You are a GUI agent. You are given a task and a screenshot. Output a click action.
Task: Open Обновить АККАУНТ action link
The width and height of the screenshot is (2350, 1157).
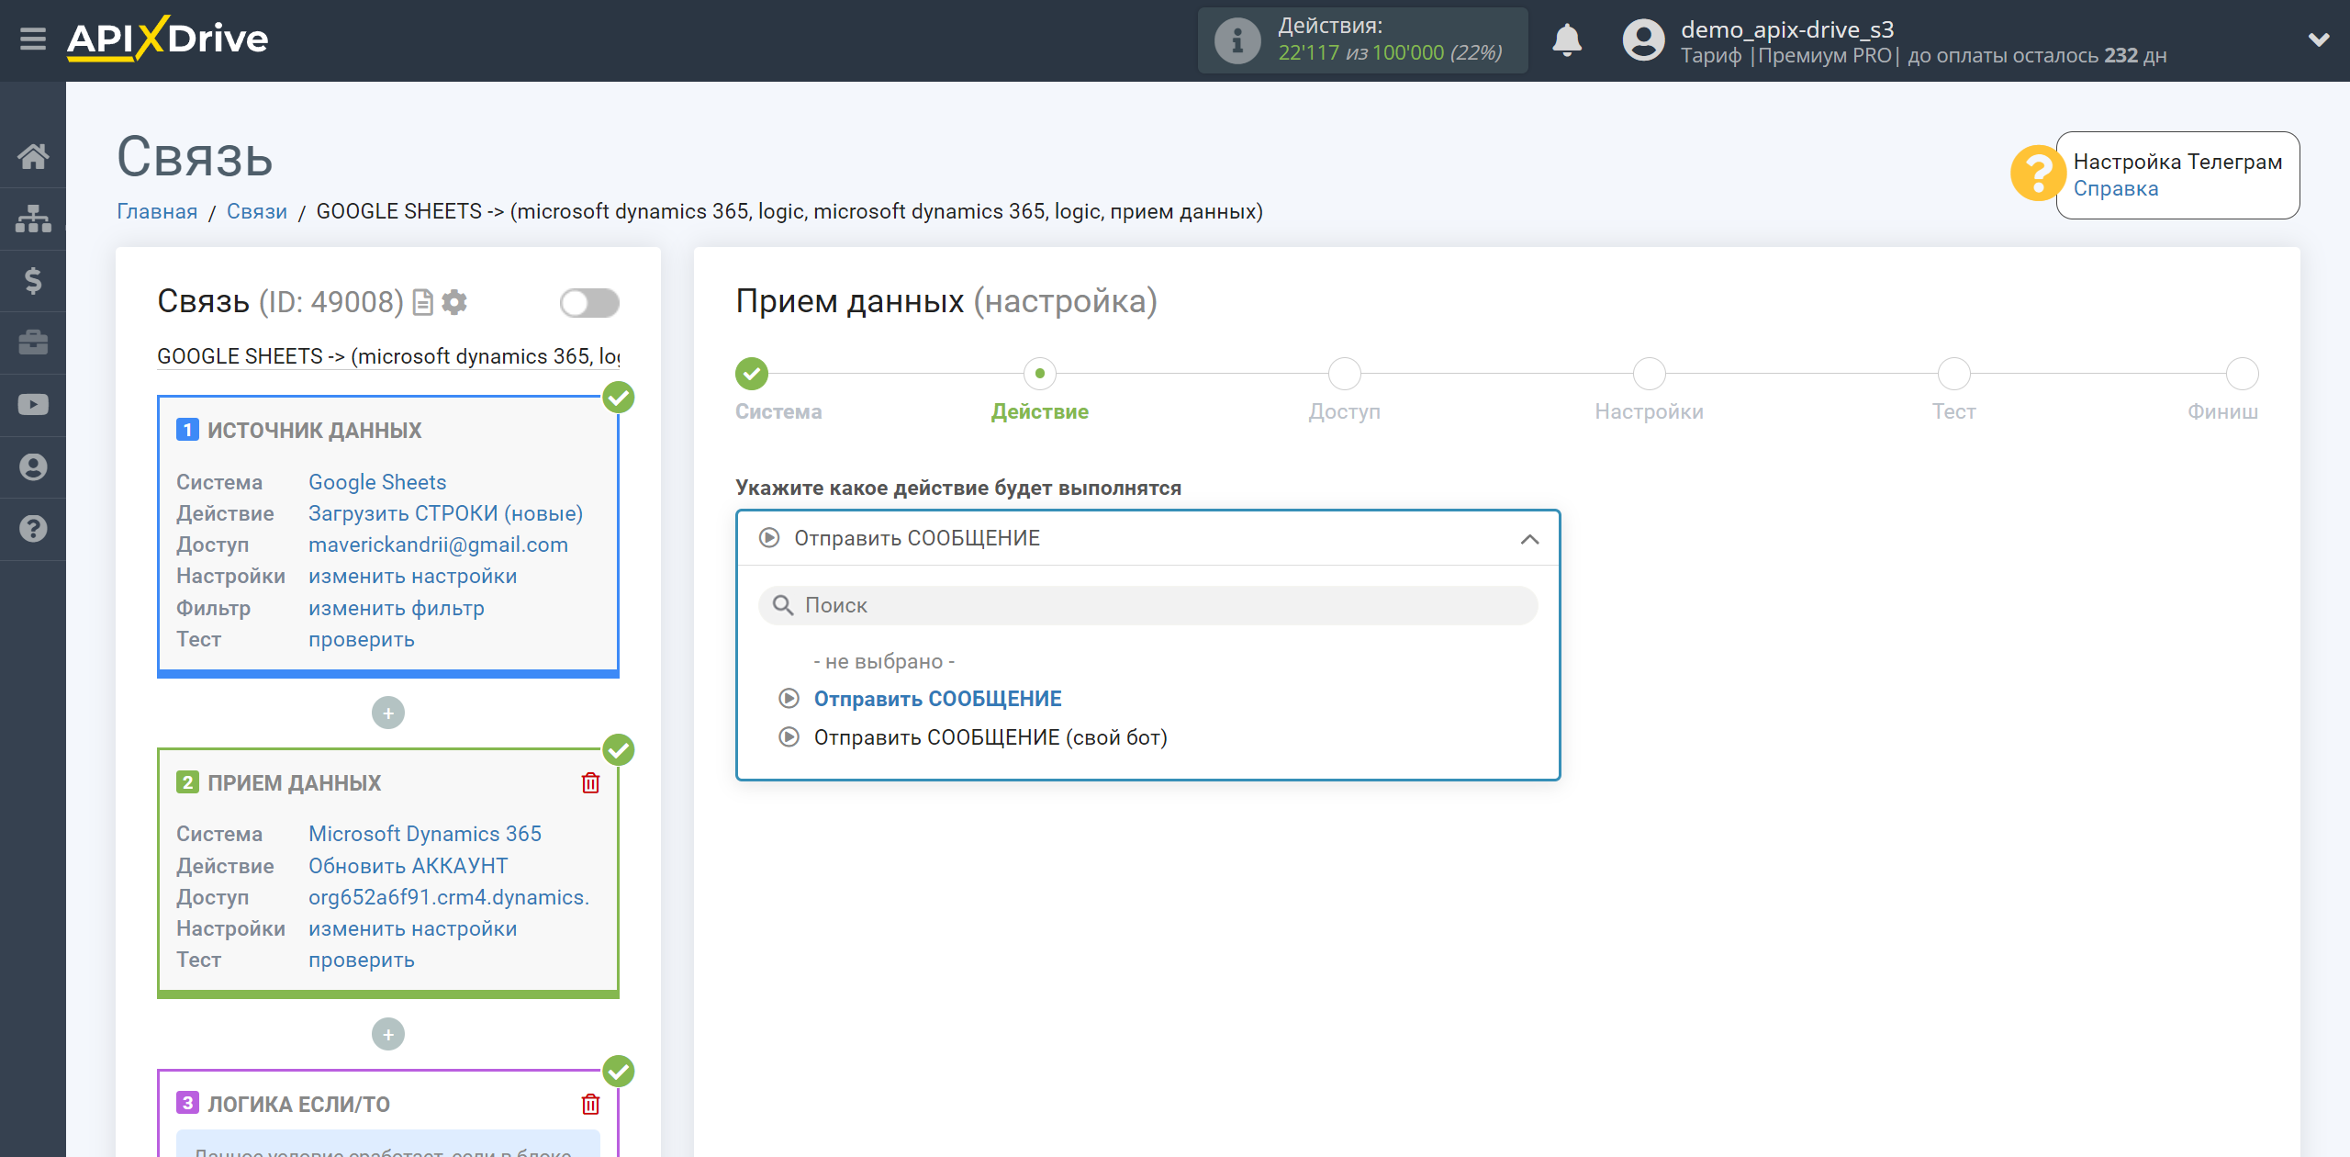[408, 866]
